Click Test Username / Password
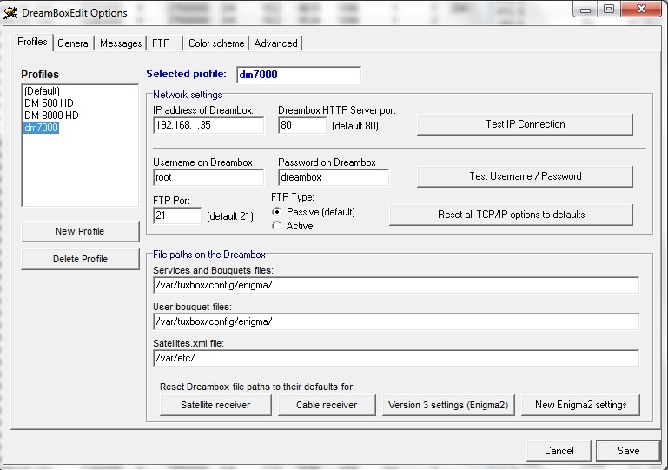 [x=525, y=176]
